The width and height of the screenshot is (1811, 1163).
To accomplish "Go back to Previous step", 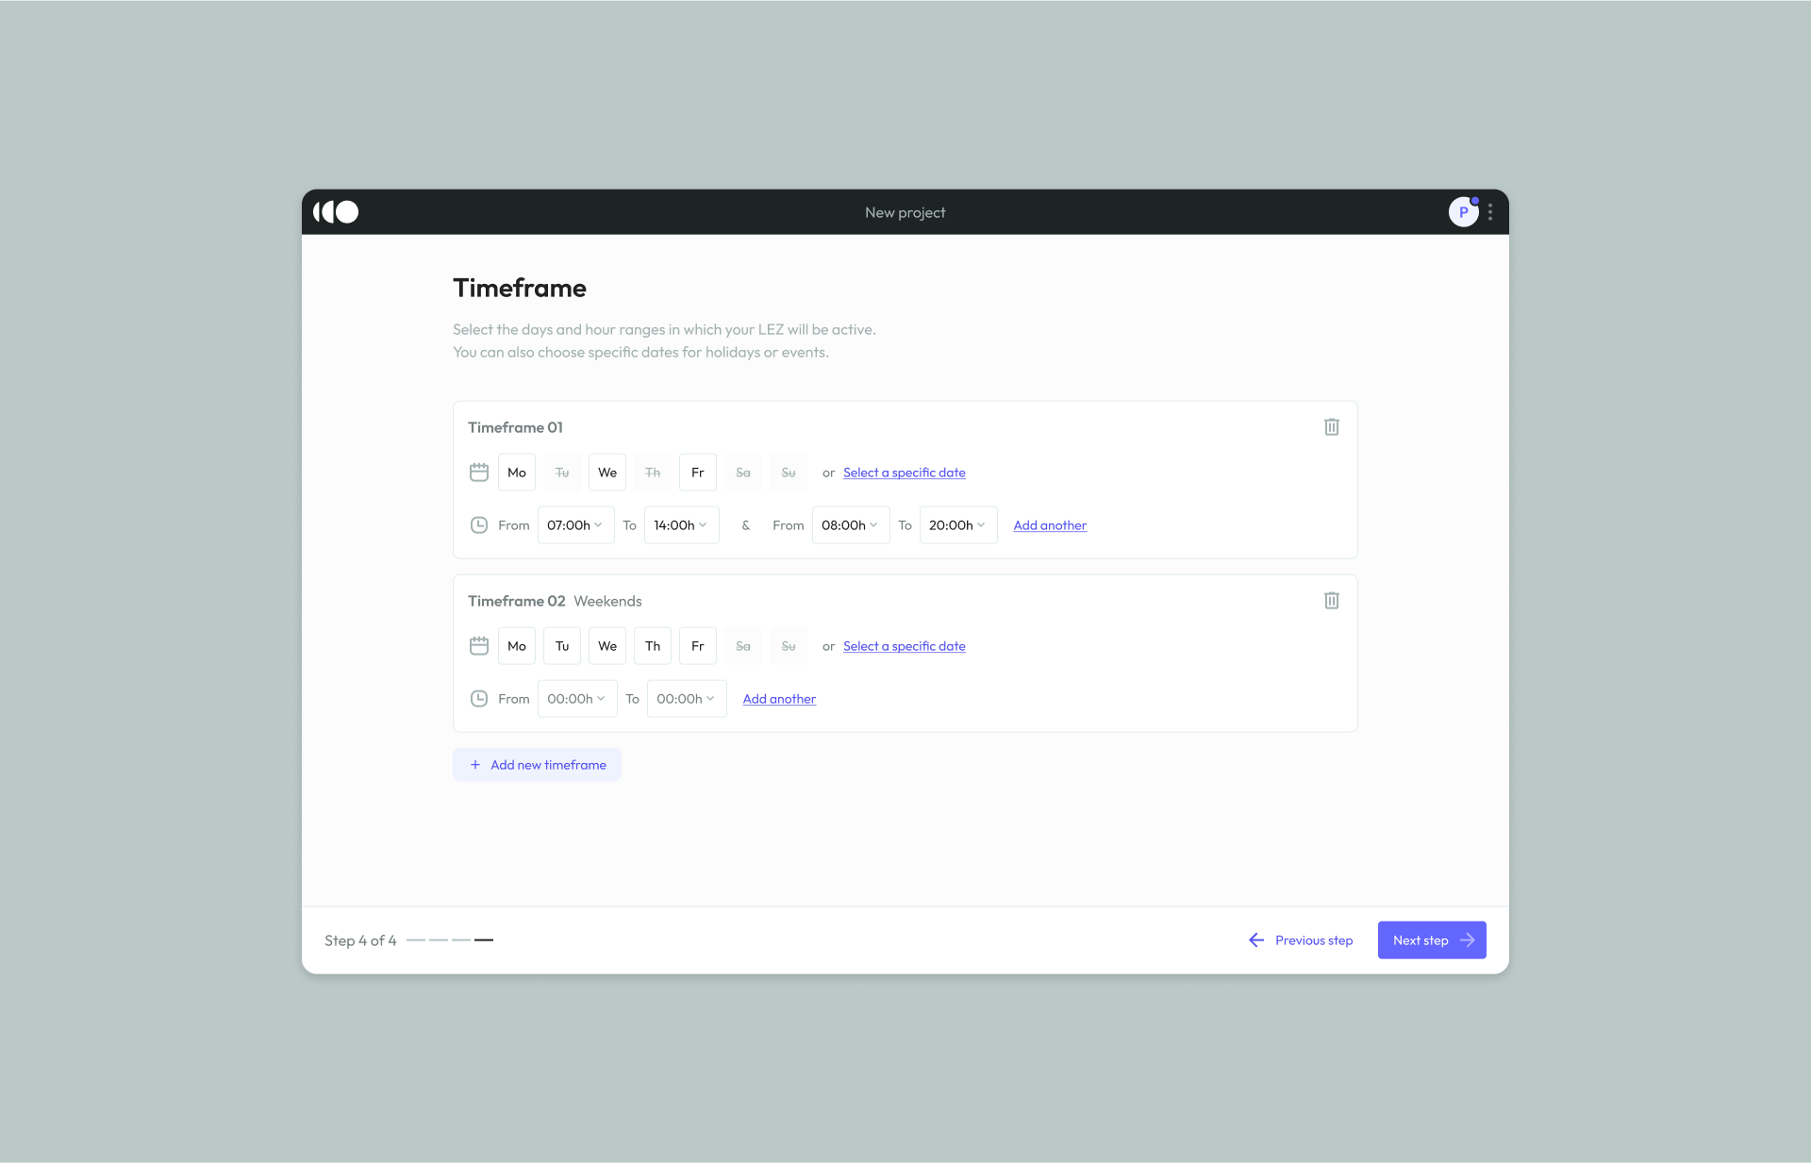I will tap(1301, 940).
